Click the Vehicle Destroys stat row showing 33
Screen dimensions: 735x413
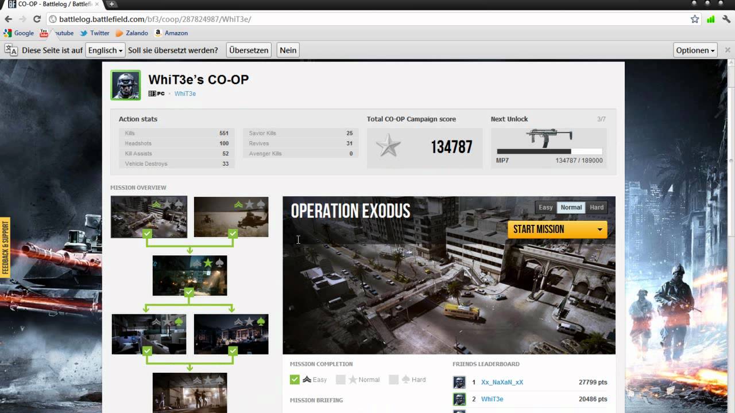(176, 164)
